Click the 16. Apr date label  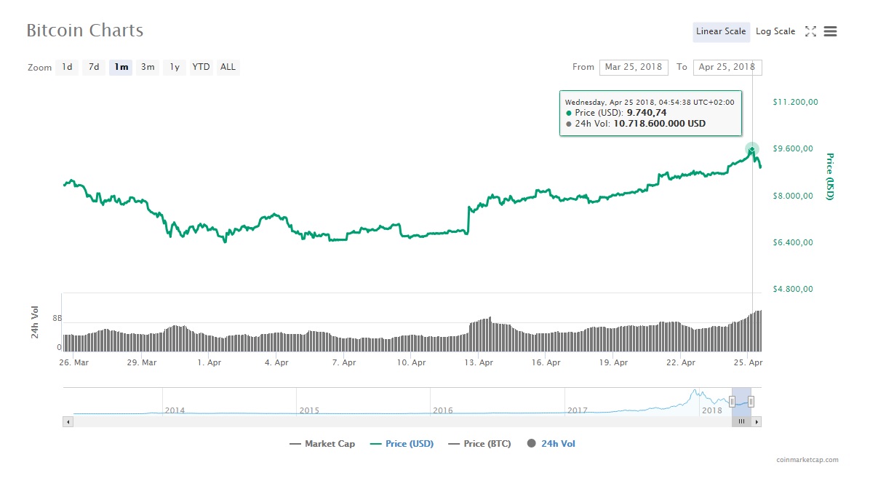(x=546, y=362)
